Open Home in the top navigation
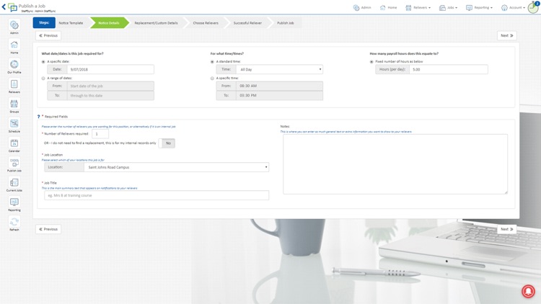This screenshot has height=304, width=541. click(389, 8)
